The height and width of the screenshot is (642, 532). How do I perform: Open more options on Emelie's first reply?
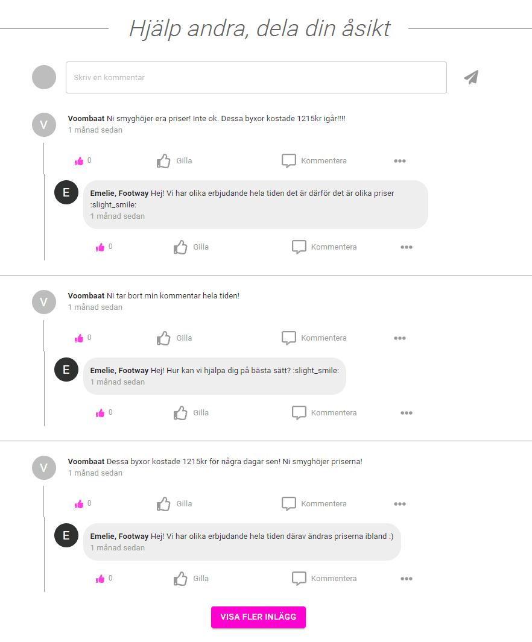coord(406,247)
